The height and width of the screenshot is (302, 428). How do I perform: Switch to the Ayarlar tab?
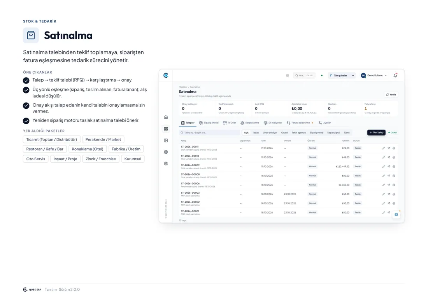click(x=325, y=123)
